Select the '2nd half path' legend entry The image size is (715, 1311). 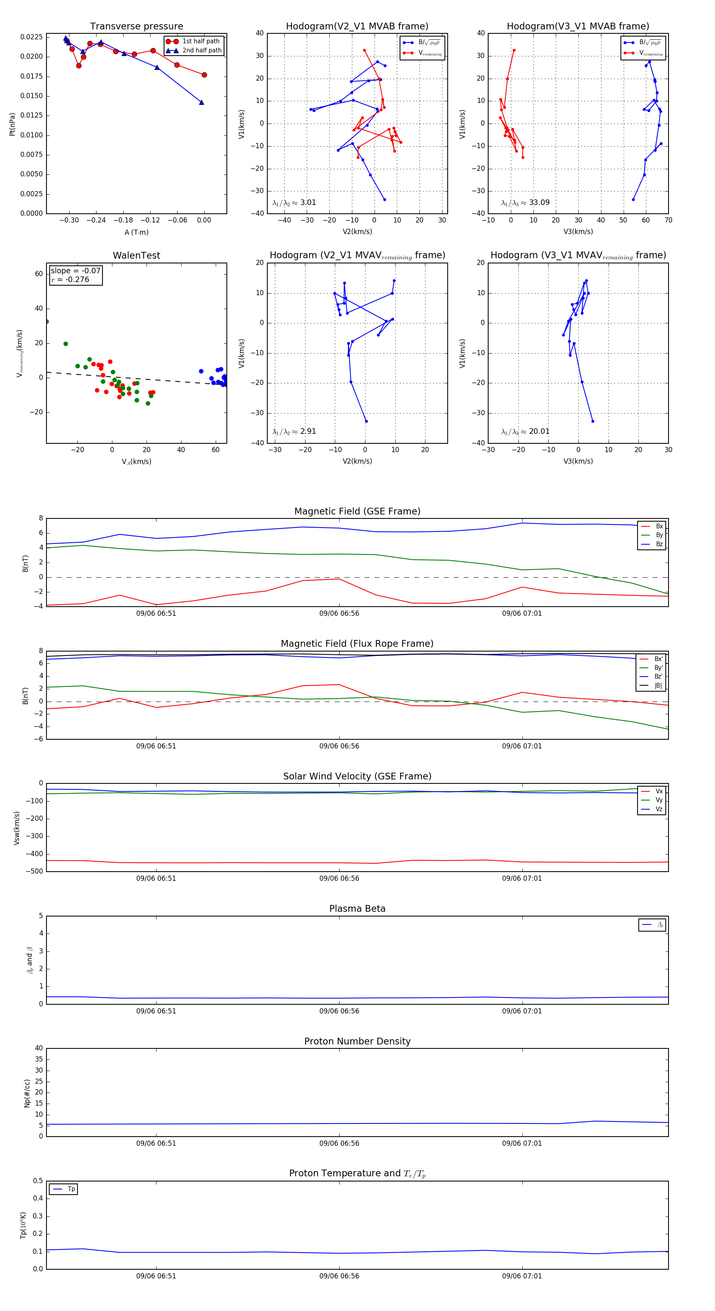coord(194,50)
